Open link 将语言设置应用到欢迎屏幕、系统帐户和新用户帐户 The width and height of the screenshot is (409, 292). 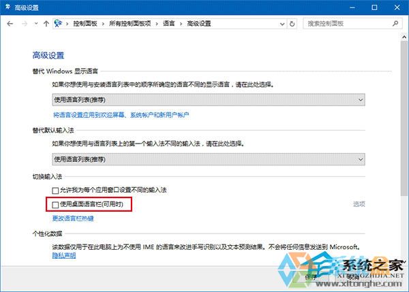121,115
